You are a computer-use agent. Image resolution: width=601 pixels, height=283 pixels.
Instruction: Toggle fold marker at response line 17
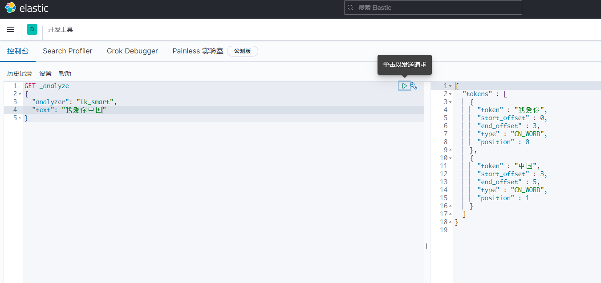coord(450,214)
